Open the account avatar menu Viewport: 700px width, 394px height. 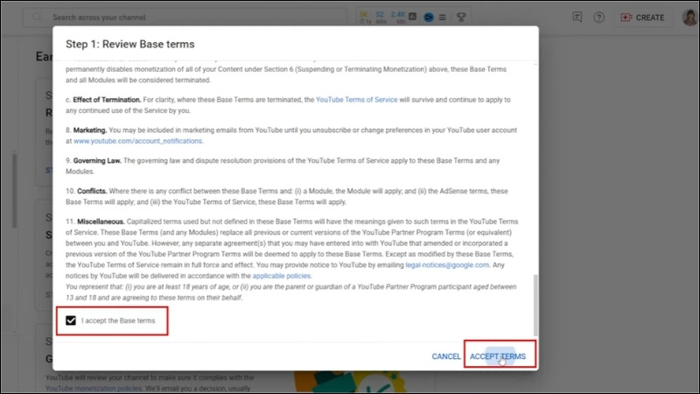[x=689, y=18]
